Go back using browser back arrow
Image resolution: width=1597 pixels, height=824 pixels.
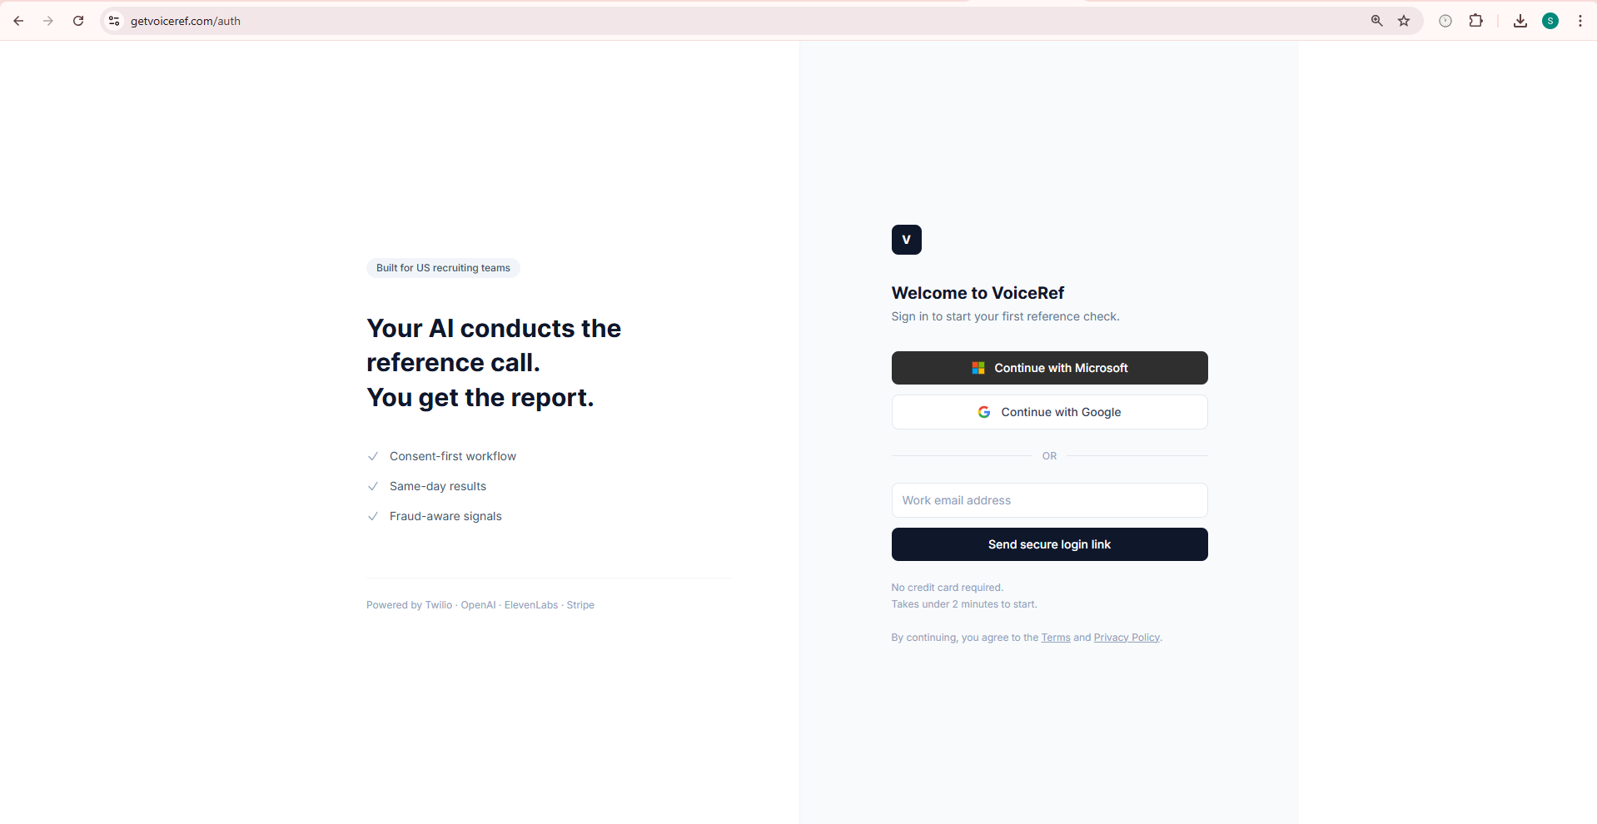[x=18, y=21]
